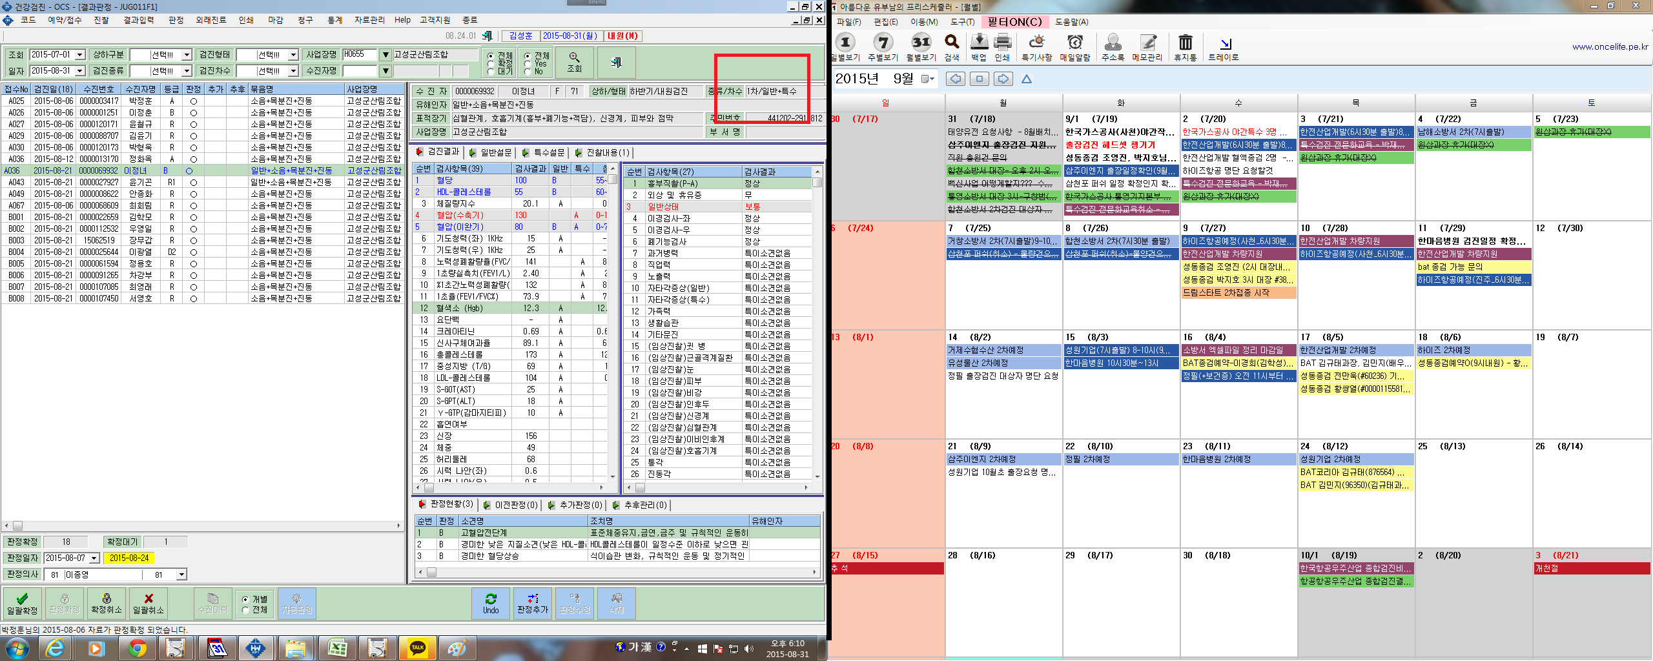
Task: Switch to the 특수설문 tab
Action: (x=543, y=152)
